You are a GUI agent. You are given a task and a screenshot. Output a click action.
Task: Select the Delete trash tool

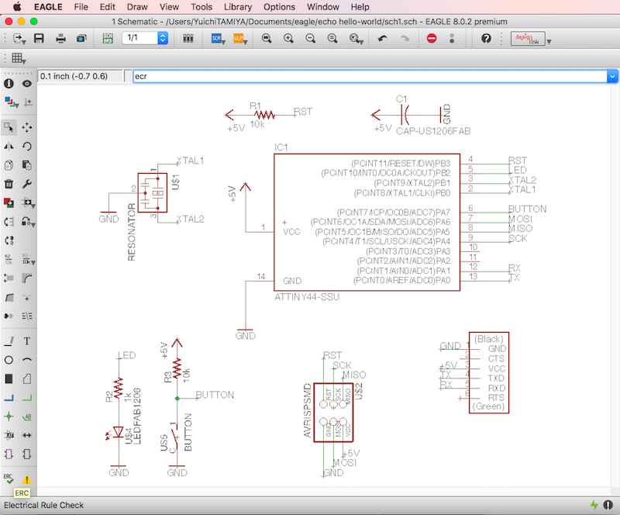[x=9, y=184]
